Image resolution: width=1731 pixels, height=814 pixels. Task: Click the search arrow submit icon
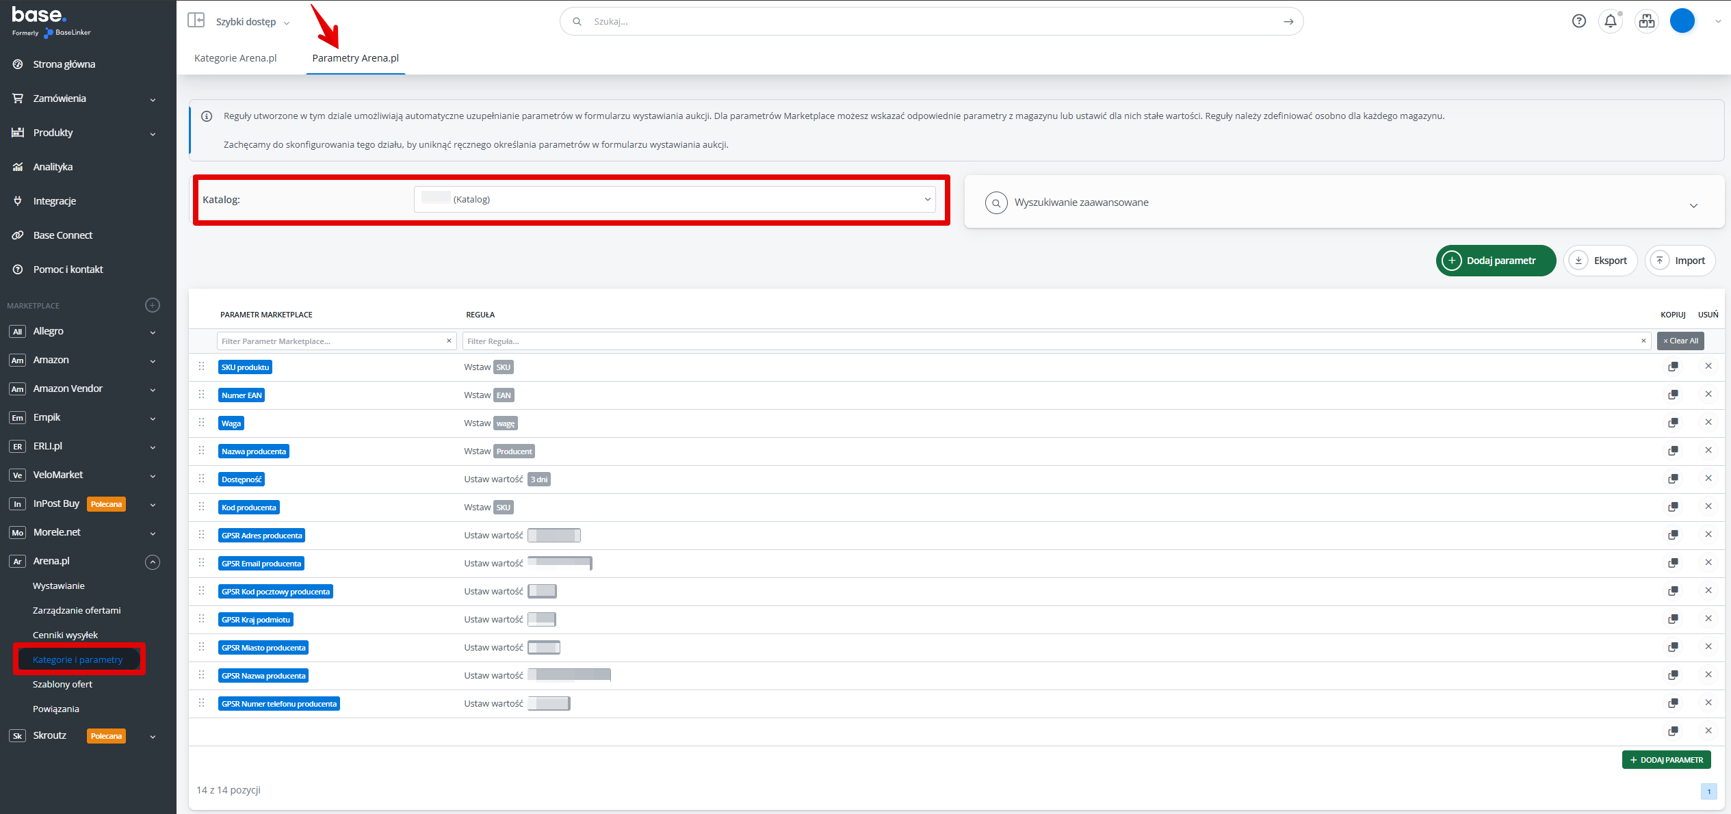(x=1288, y=22)
